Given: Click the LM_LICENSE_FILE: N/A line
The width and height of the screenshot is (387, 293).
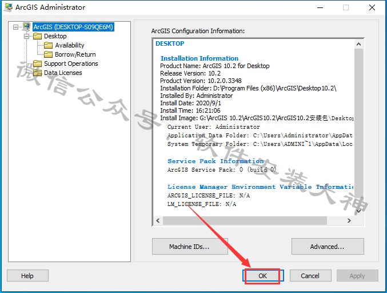Looking at the screenshot, I should pyautogui.click(x=202, y=204).
